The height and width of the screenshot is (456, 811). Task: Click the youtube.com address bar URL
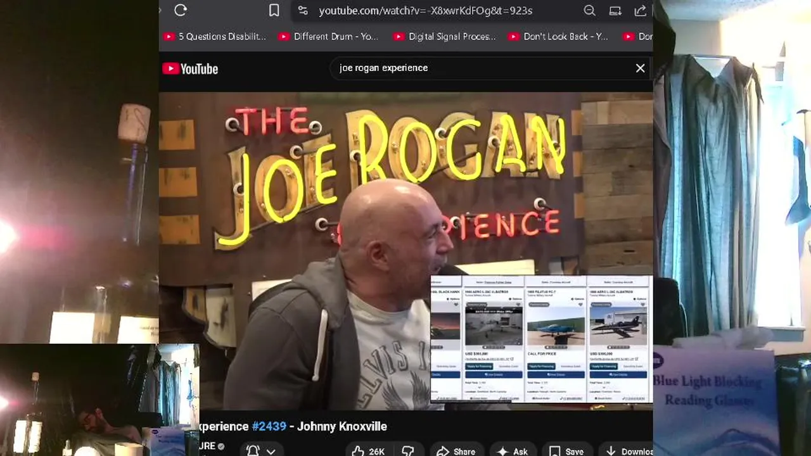coord(425,11)
